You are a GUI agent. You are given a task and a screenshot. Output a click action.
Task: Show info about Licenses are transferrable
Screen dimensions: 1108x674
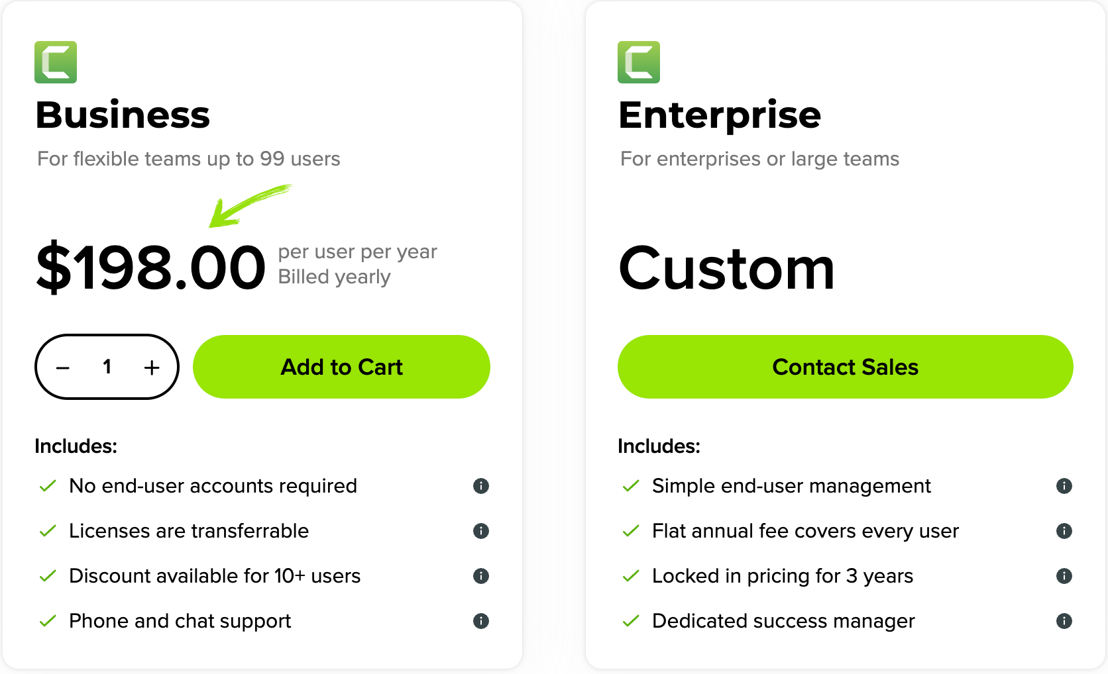(481, 531)
